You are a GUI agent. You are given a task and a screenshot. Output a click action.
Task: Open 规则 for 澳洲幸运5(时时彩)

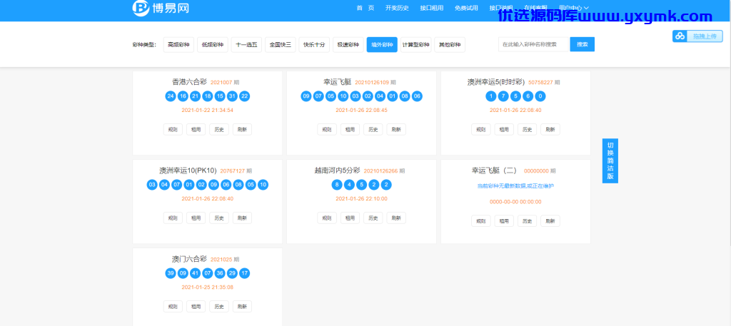tap(480, 129)
